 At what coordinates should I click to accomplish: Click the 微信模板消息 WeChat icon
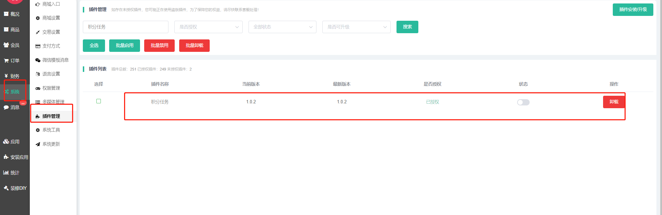pyautogui.click(x=38, y=60)
